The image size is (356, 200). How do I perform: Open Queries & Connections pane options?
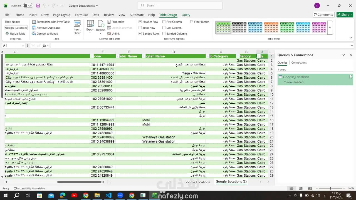[x=343, y=55]
